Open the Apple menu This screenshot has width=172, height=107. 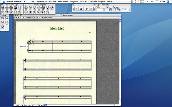(x=4, y=2)
